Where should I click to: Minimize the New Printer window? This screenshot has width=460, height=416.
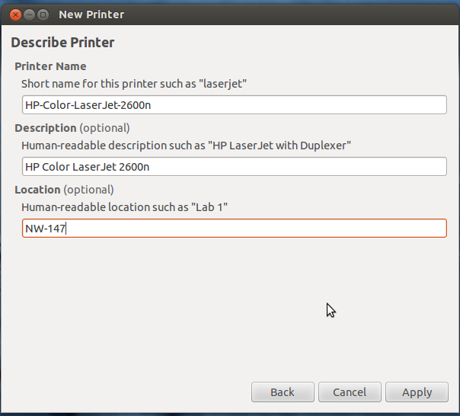tap(29, 14)
